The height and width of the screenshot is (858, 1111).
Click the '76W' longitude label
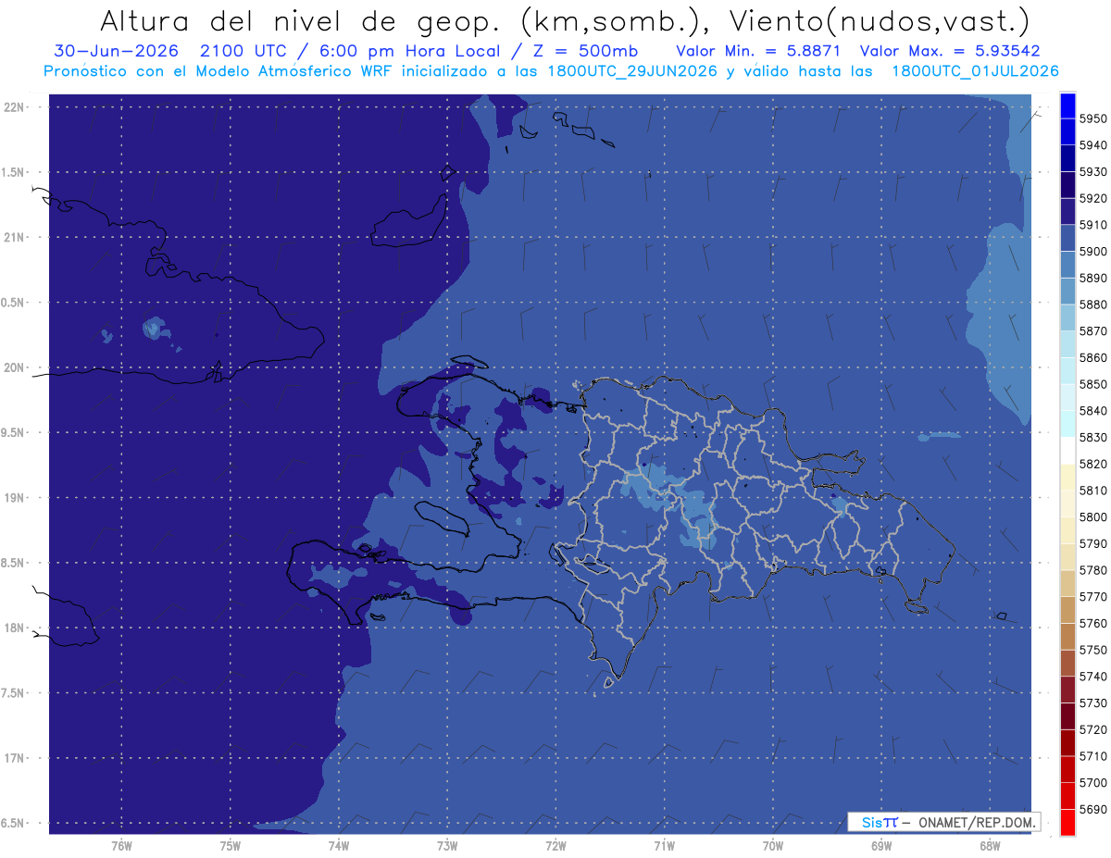[121, 846]
